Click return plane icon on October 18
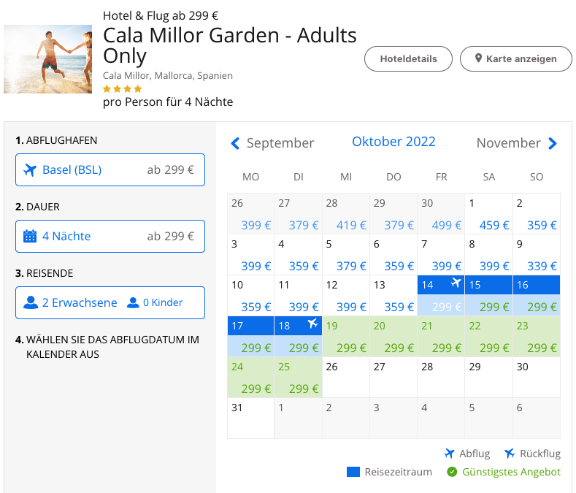The height and width of the screenshot is (493, 576). tap(313, 324)
